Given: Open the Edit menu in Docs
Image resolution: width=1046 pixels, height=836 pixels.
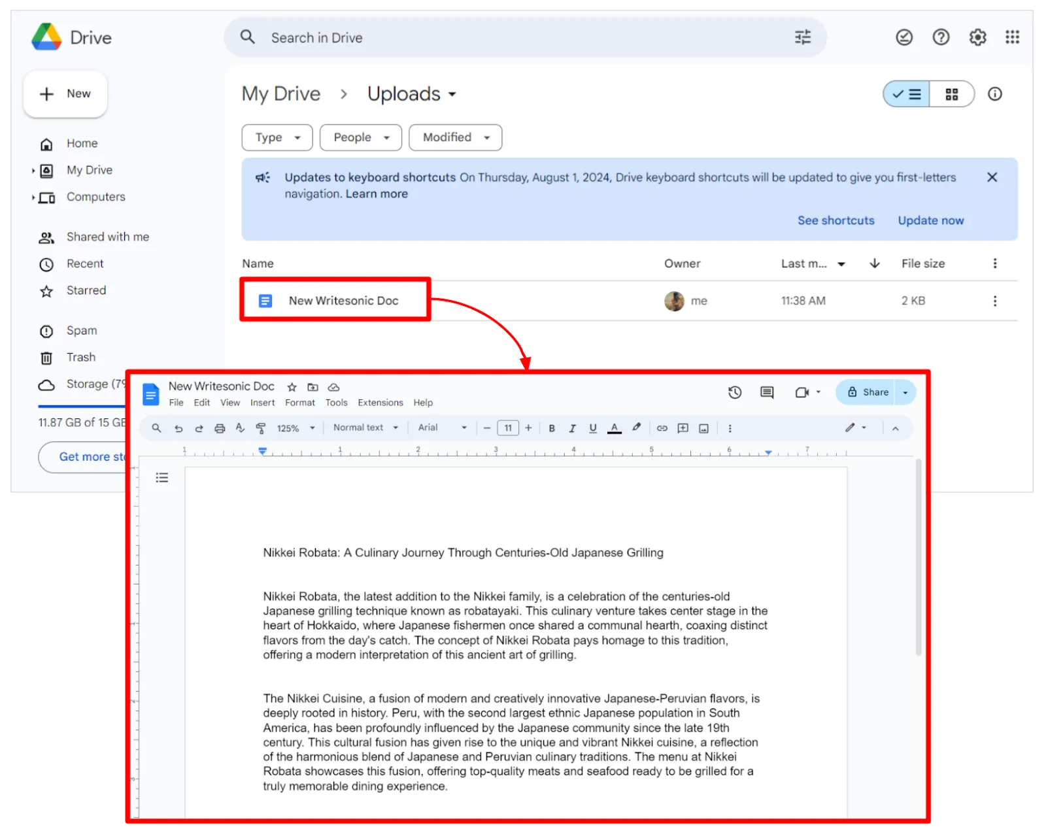Looking at the screenshot, I should tap(201, 403).
